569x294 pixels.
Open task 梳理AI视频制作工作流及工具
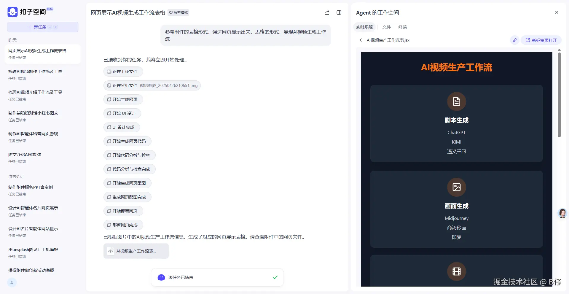tap(43, 75)
